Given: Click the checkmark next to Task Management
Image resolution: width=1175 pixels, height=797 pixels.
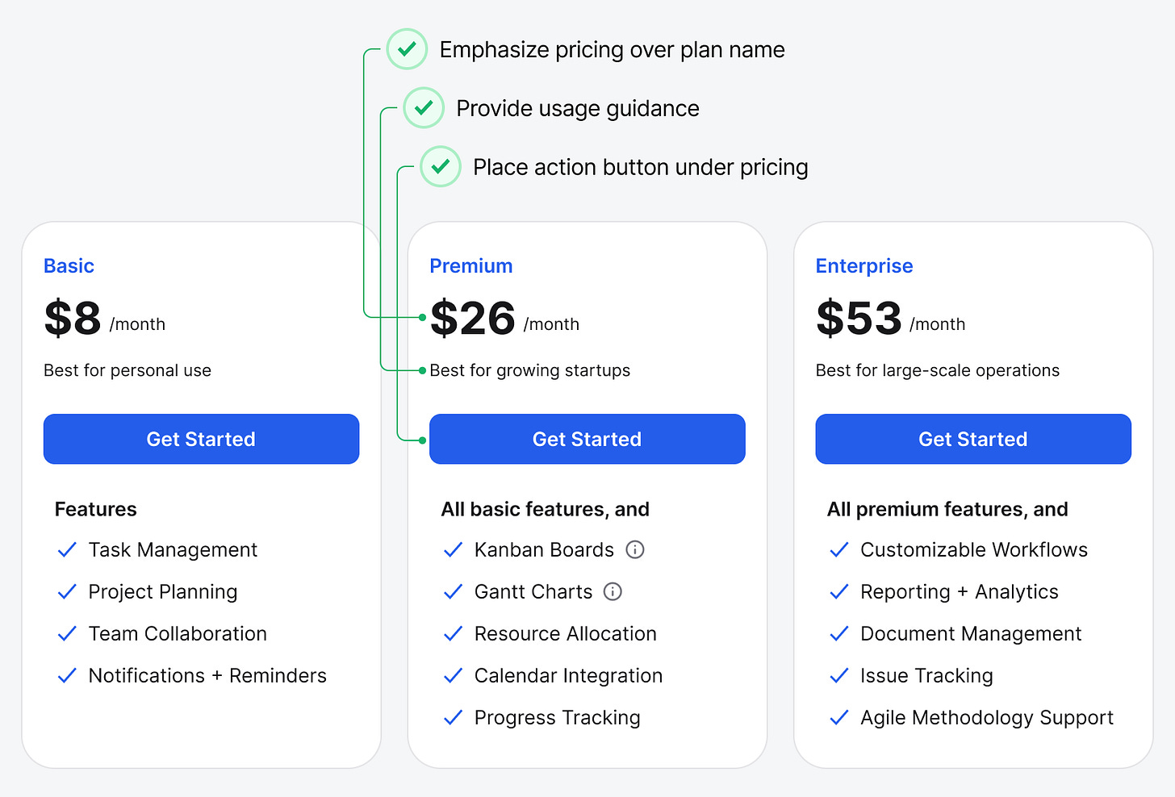Looking at the screenshot, I should [67, 550].
